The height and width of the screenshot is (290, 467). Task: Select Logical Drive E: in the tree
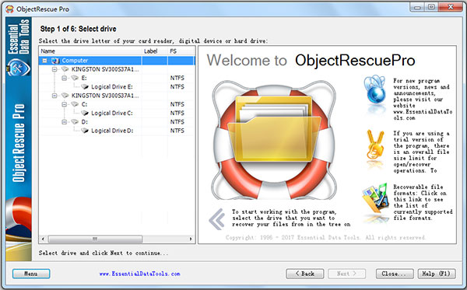coord(112,87)
